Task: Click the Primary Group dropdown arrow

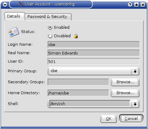Action: pos(135,71)
